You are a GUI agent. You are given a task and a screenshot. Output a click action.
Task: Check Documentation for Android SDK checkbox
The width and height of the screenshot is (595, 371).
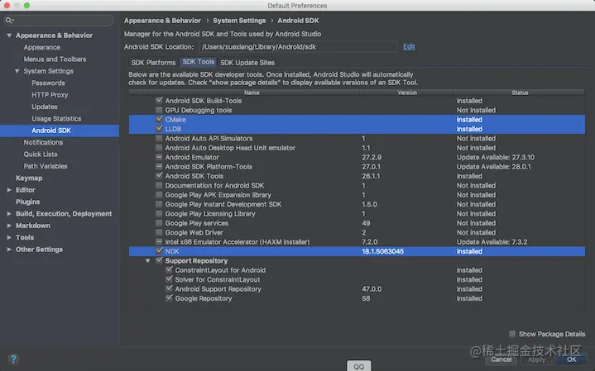point(159,185)
